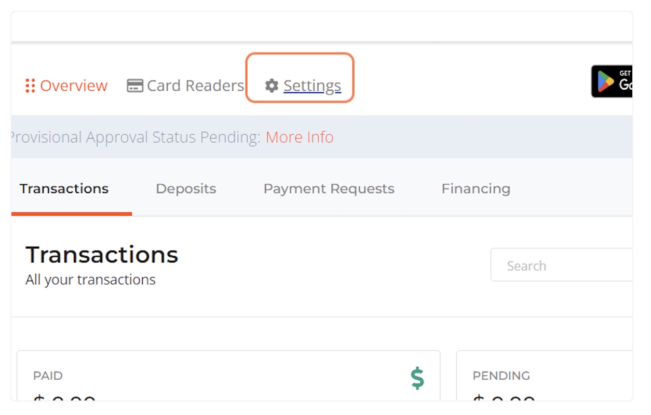Click the green dollar sign icon

click(417, 378)
